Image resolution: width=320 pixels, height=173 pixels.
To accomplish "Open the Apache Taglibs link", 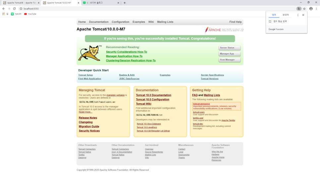I will 228,120.
